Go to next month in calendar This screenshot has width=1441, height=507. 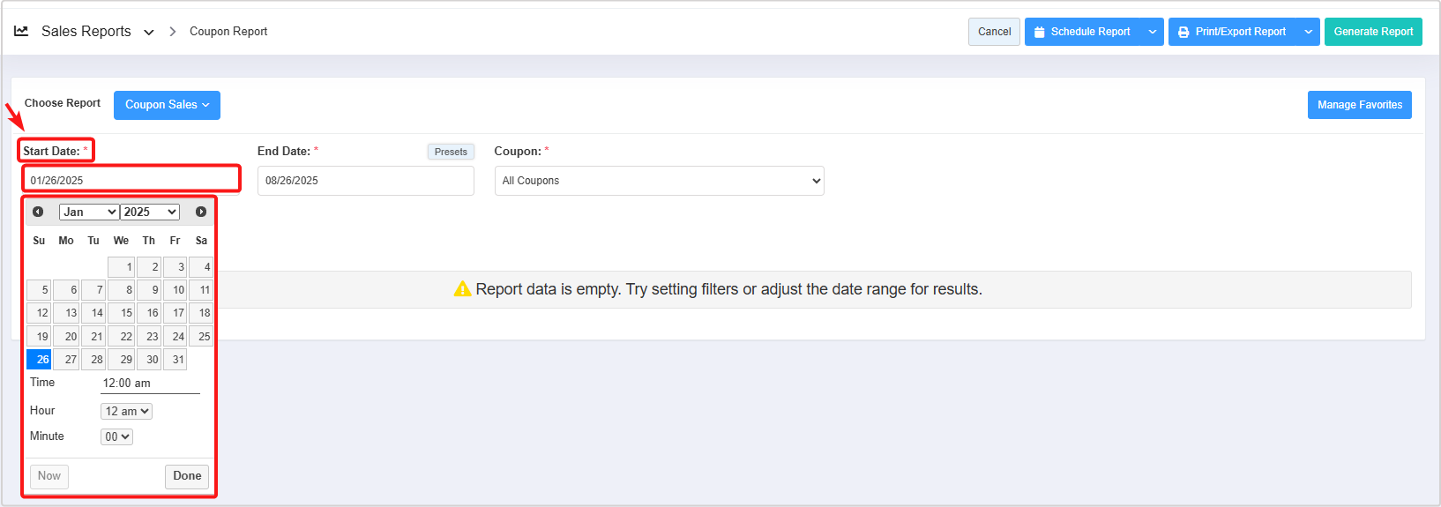tap(201, 212)
